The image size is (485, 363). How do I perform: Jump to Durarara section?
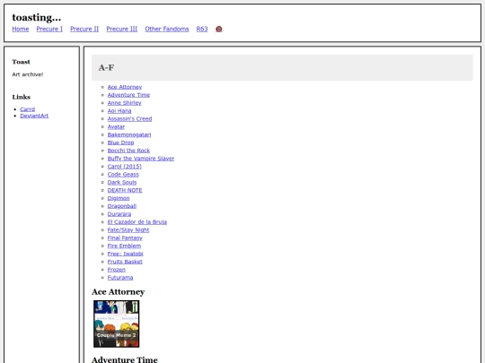[119, 214]
